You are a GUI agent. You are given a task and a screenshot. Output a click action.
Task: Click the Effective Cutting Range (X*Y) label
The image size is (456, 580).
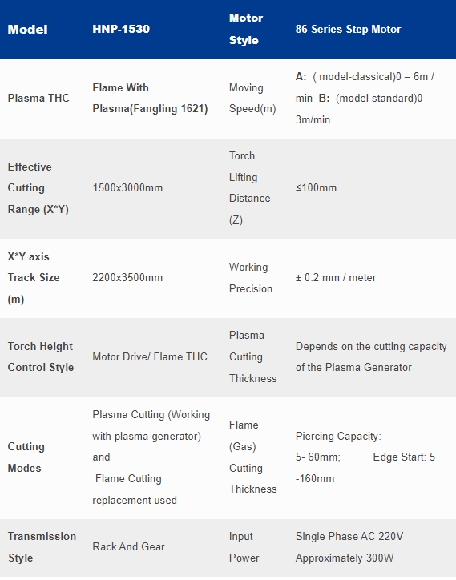coord(38,188)
